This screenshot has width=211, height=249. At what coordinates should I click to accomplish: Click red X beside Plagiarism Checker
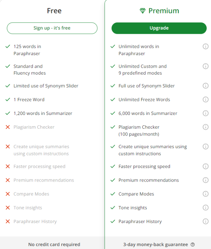[x=8, y=127]
